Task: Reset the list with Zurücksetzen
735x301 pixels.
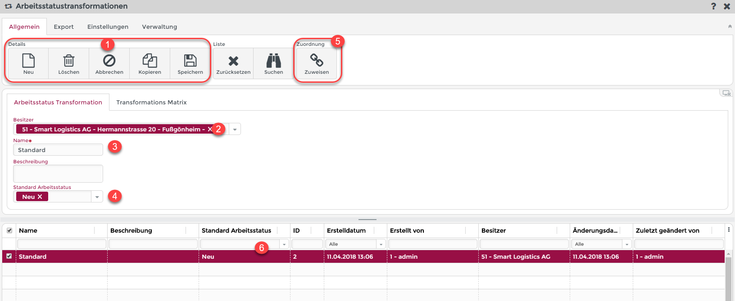Action: [x=233, y=61]
